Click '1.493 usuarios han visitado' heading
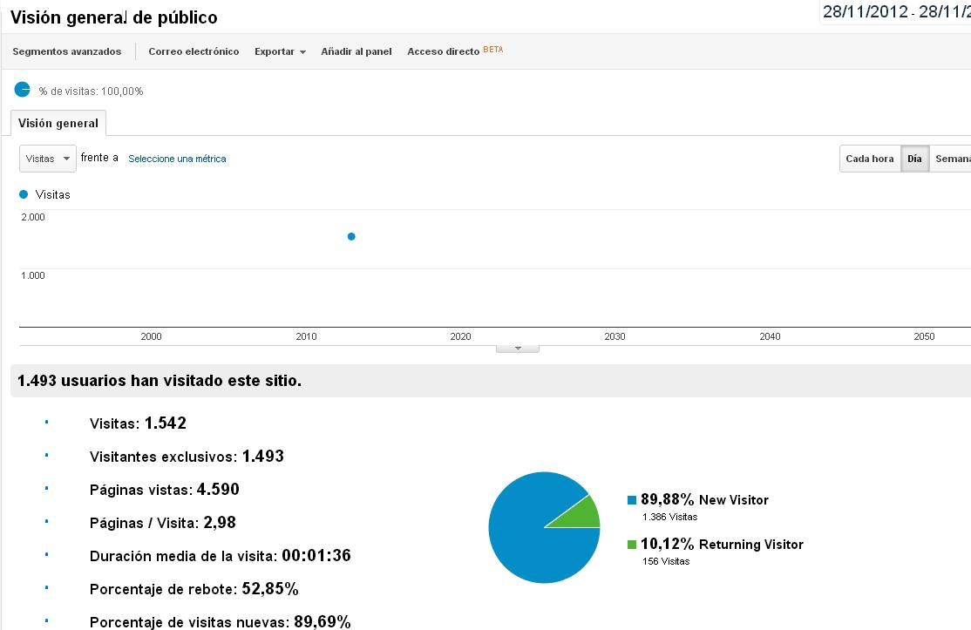Screen dimensions: 971x630 point(160,381)
